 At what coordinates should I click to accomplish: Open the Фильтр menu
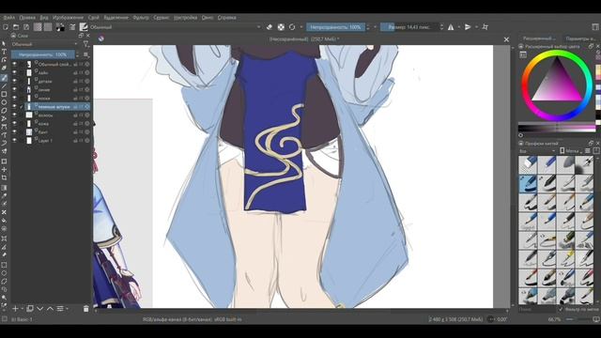141,18
